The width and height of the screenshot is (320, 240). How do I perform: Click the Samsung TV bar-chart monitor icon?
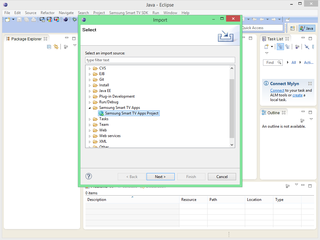[49, 20]
